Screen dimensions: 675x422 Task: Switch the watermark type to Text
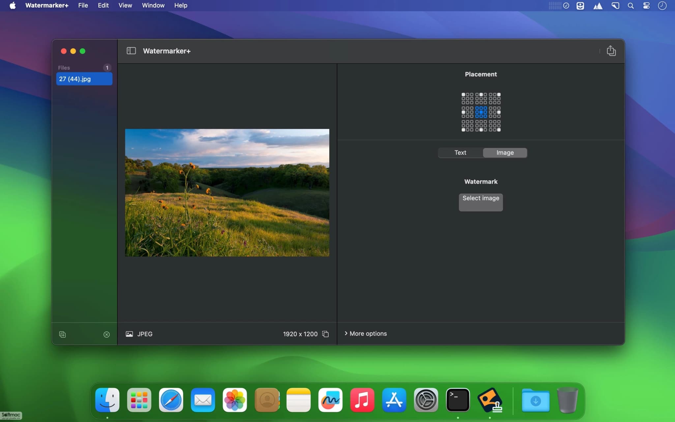[460, 153]
